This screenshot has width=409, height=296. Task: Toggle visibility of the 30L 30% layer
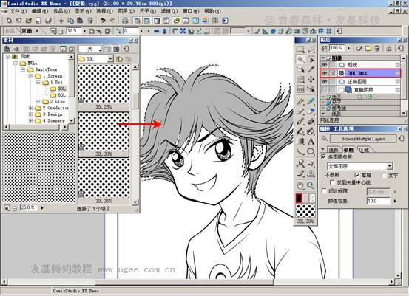pyautogui.click(x=324, y=73)
